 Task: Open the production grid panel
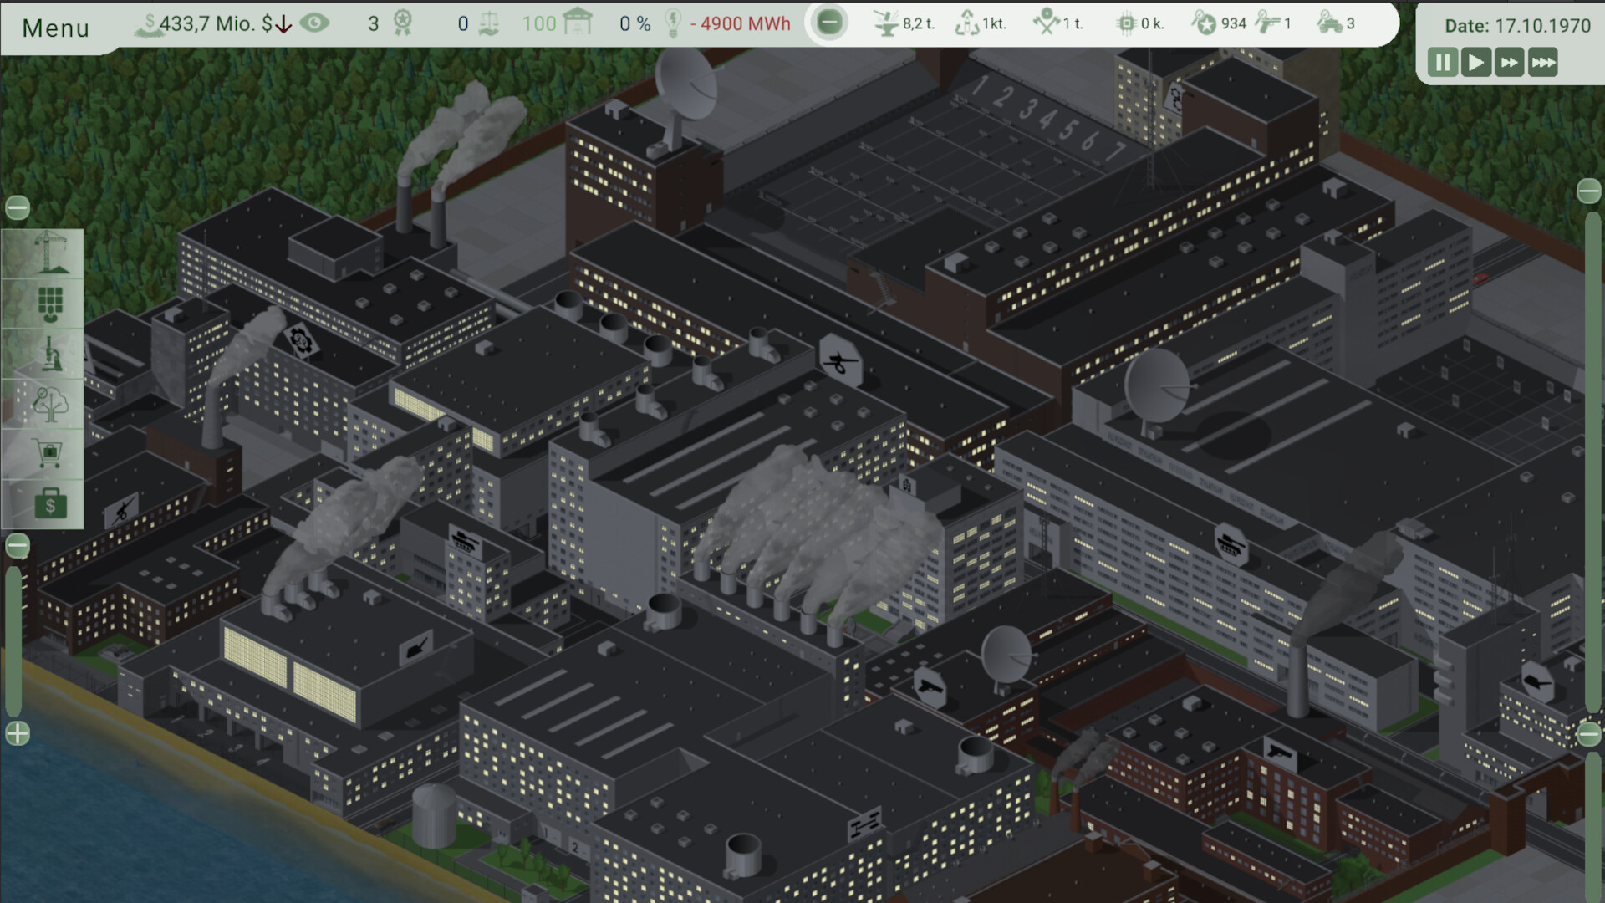[50, 304]
